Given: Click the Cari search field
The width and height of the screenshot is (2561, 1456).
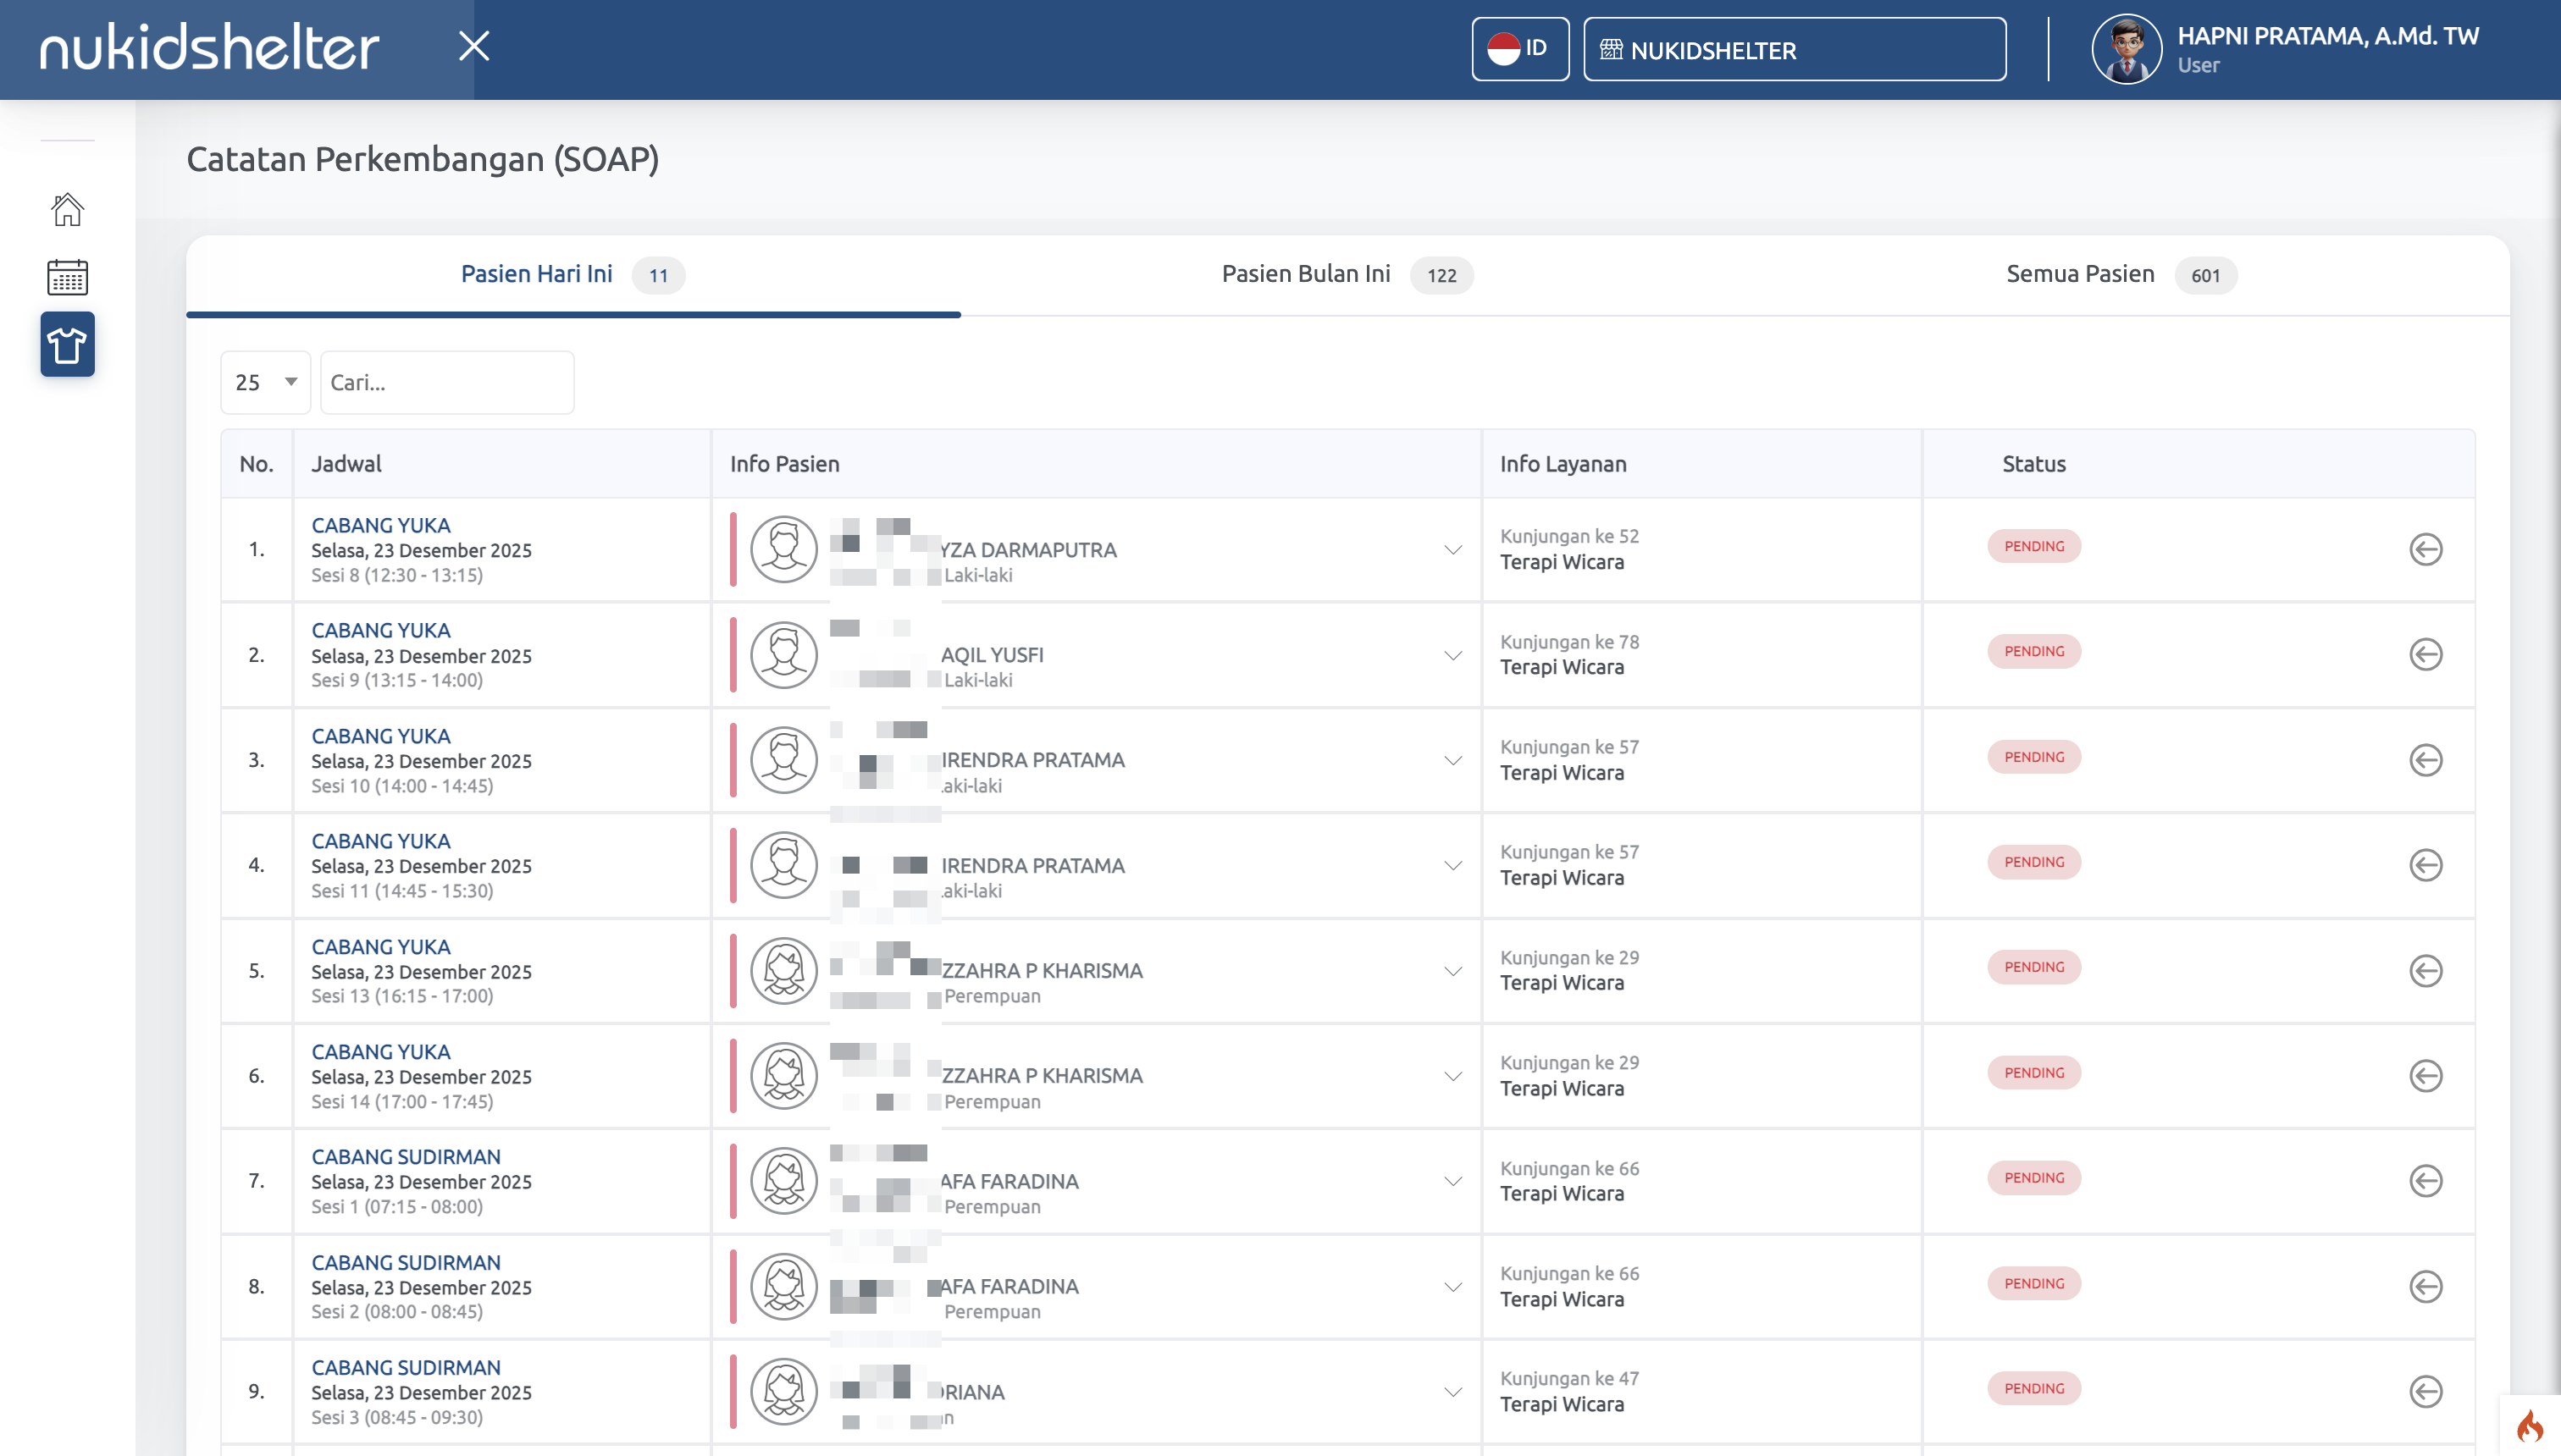Looking at the screenshot, I should click(x=446, y=382).
